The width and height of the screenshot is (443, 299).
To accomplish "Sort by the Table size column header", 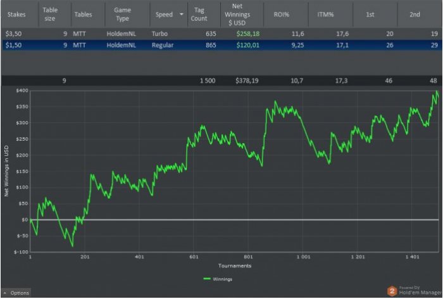I will coord(50,14).
